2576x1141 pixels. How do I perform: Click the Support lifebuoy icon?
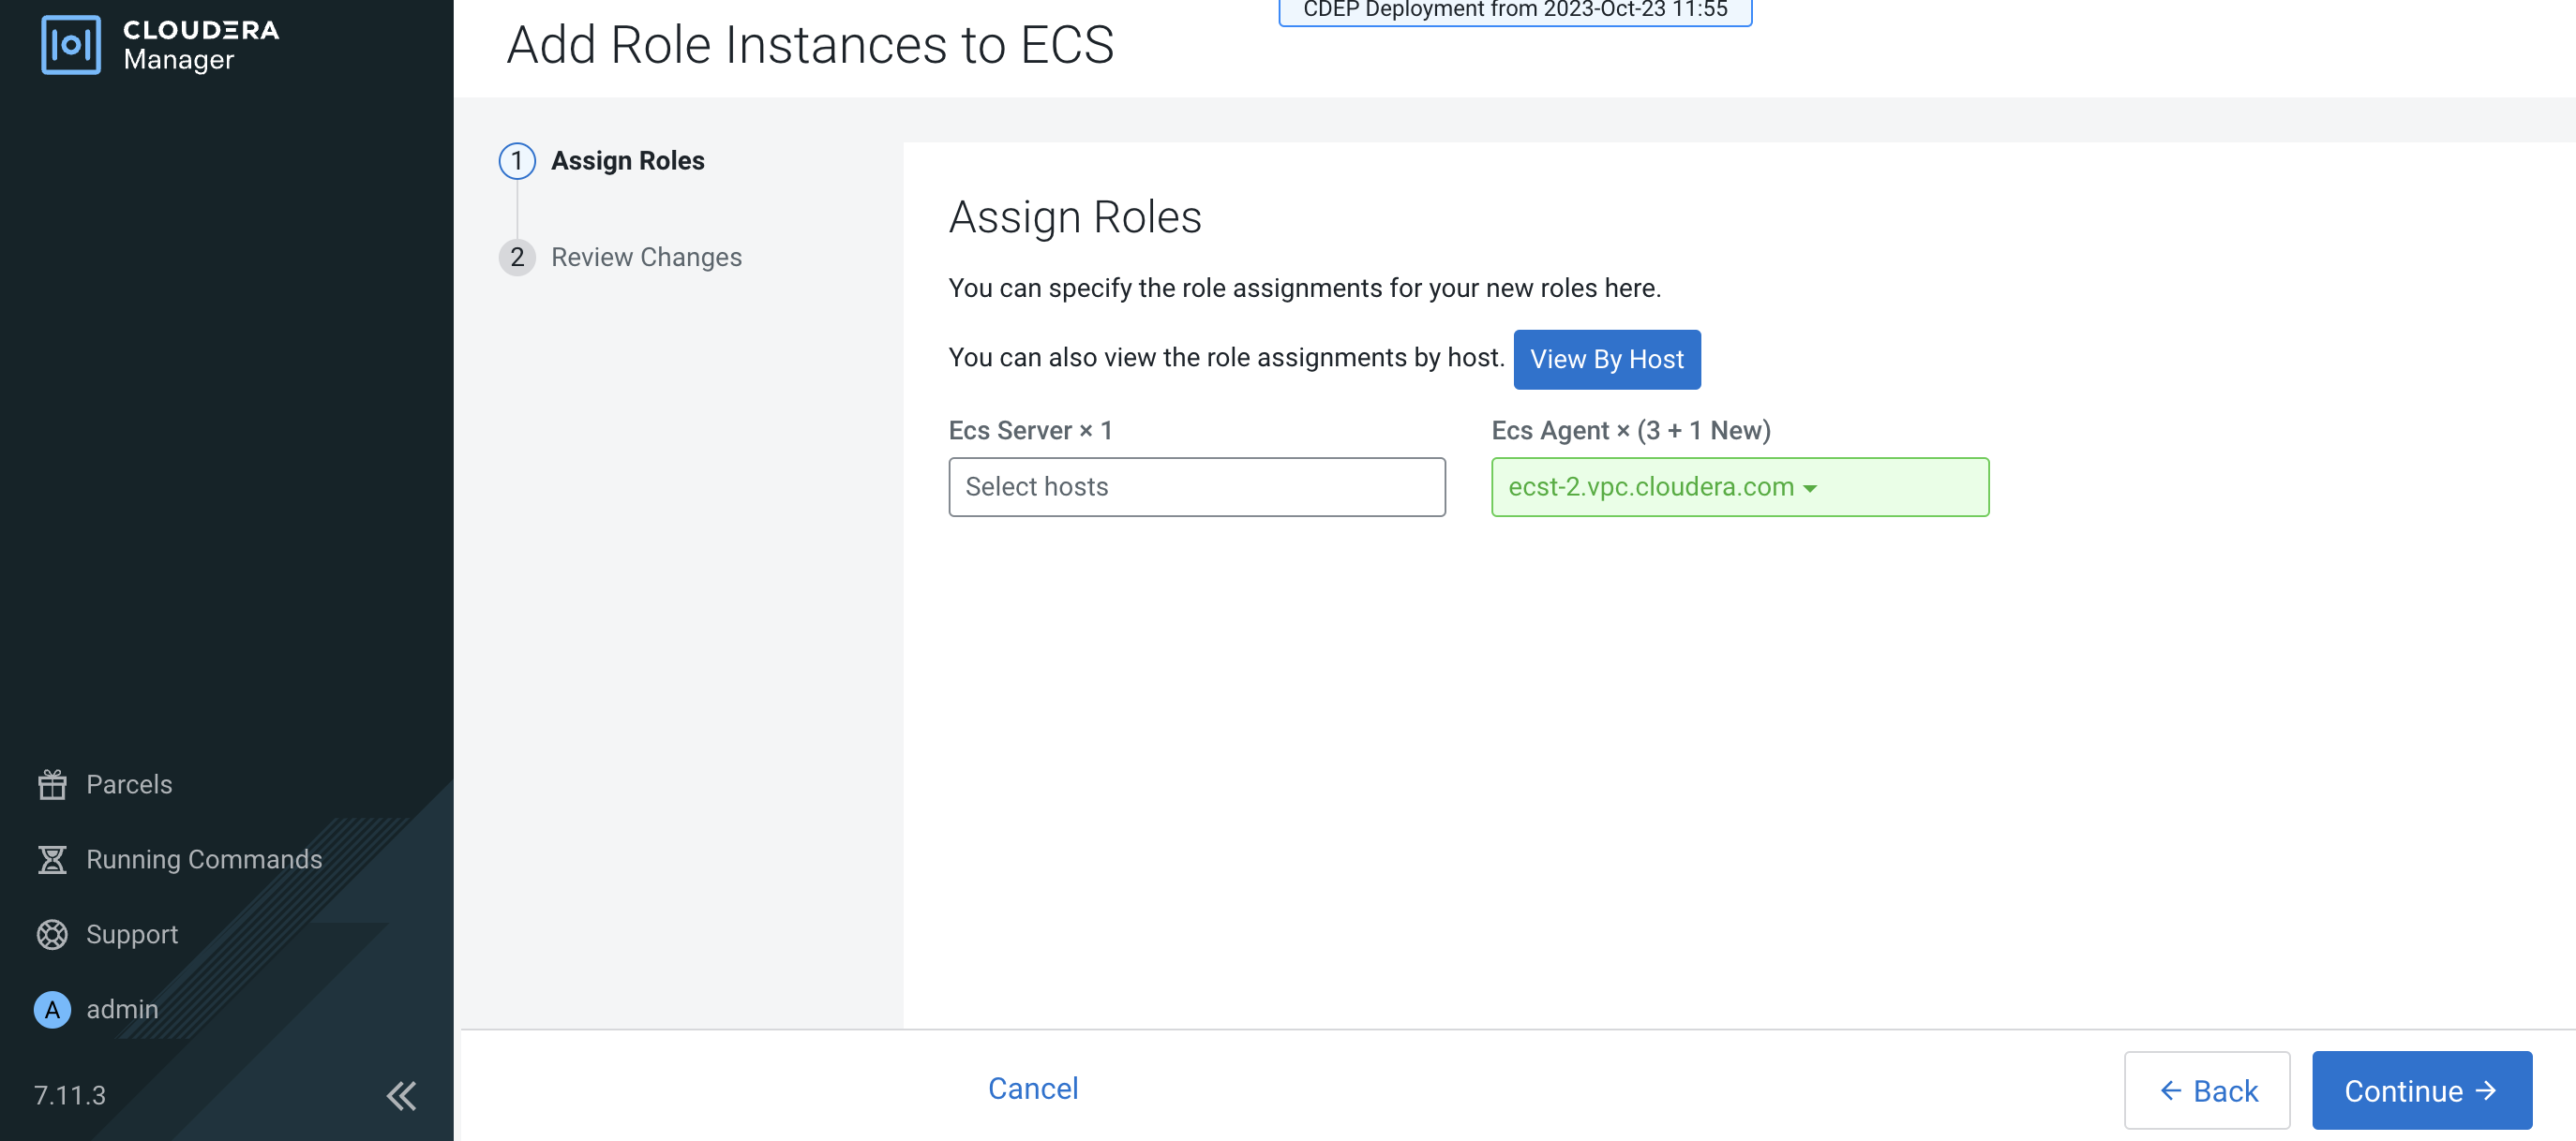pyautogui.click(x=52, y=934)
